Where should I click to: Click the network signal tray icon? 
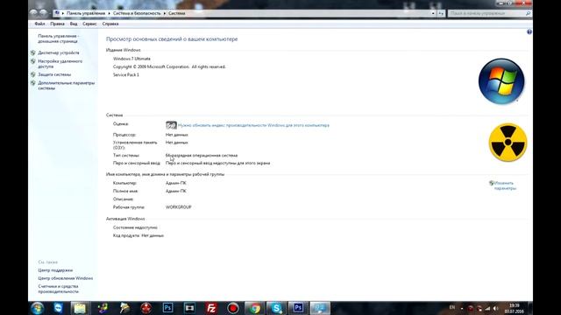click(487, 308)
